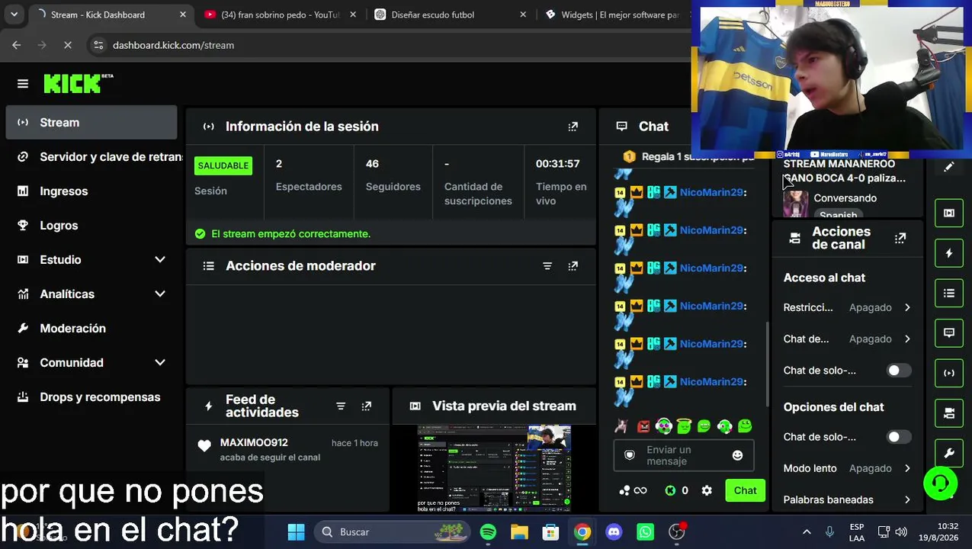Go back in browser
Viewport: 972px width, 549px height.
(17, 46)
